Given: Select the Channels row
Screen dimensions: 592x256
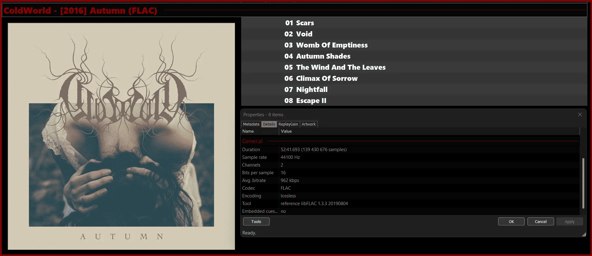Looking at the screenshot, I should [x=410, y=165].
